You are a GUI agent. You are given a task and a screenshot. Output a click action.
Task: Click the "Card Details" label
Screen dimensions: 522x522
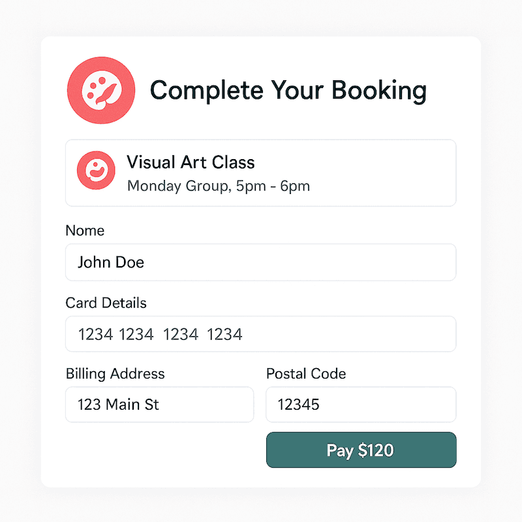pos(106,303)
